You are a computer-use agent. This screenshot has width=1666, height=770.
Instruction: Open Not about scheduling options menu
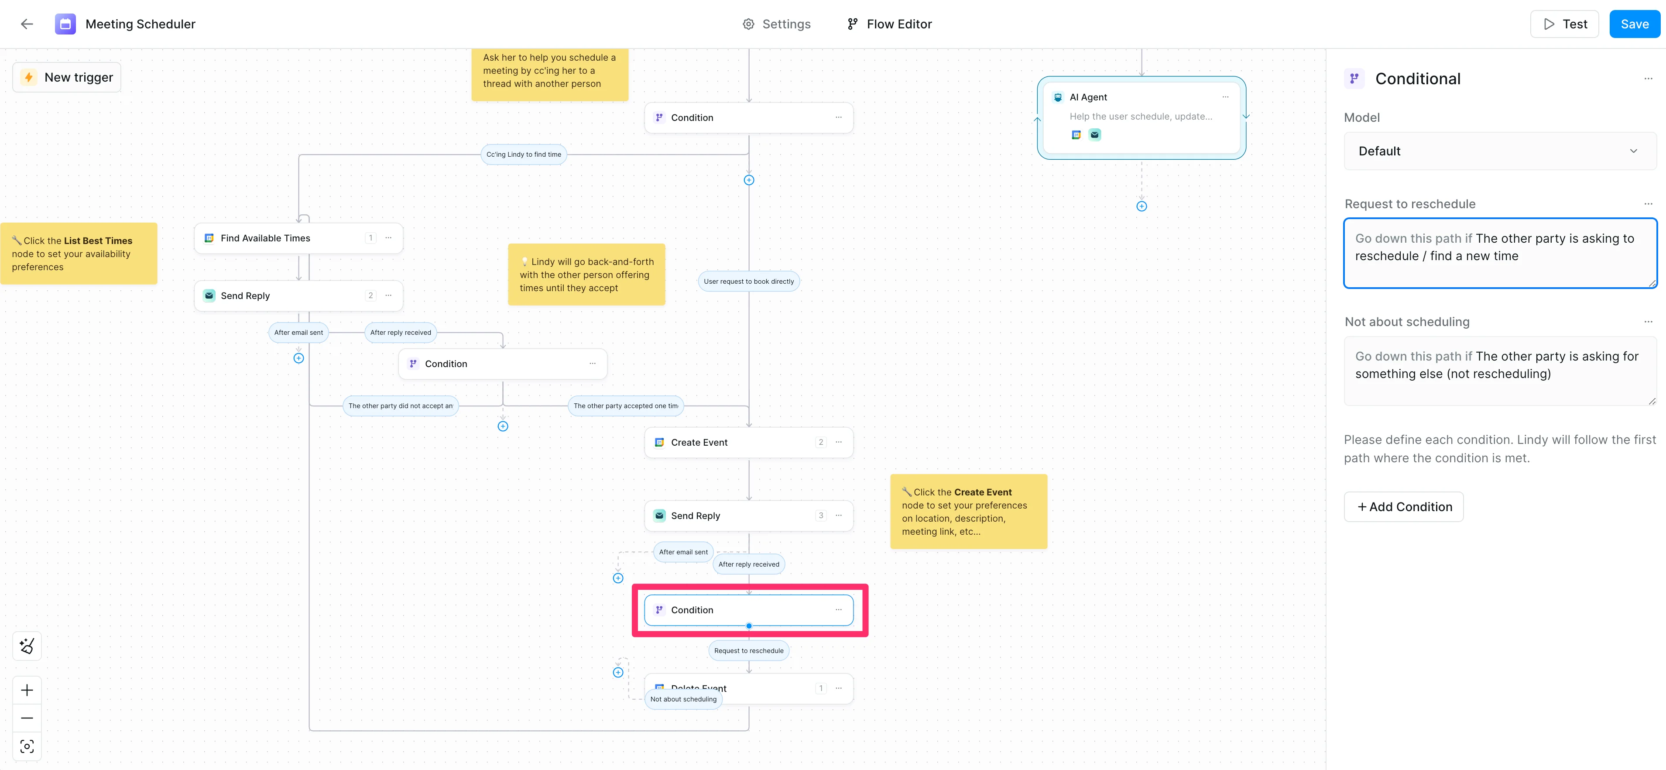point(1648,322)
